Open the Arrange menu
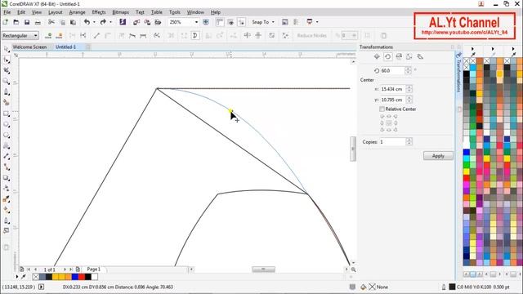The image size is (523, 294). point(77,12)
